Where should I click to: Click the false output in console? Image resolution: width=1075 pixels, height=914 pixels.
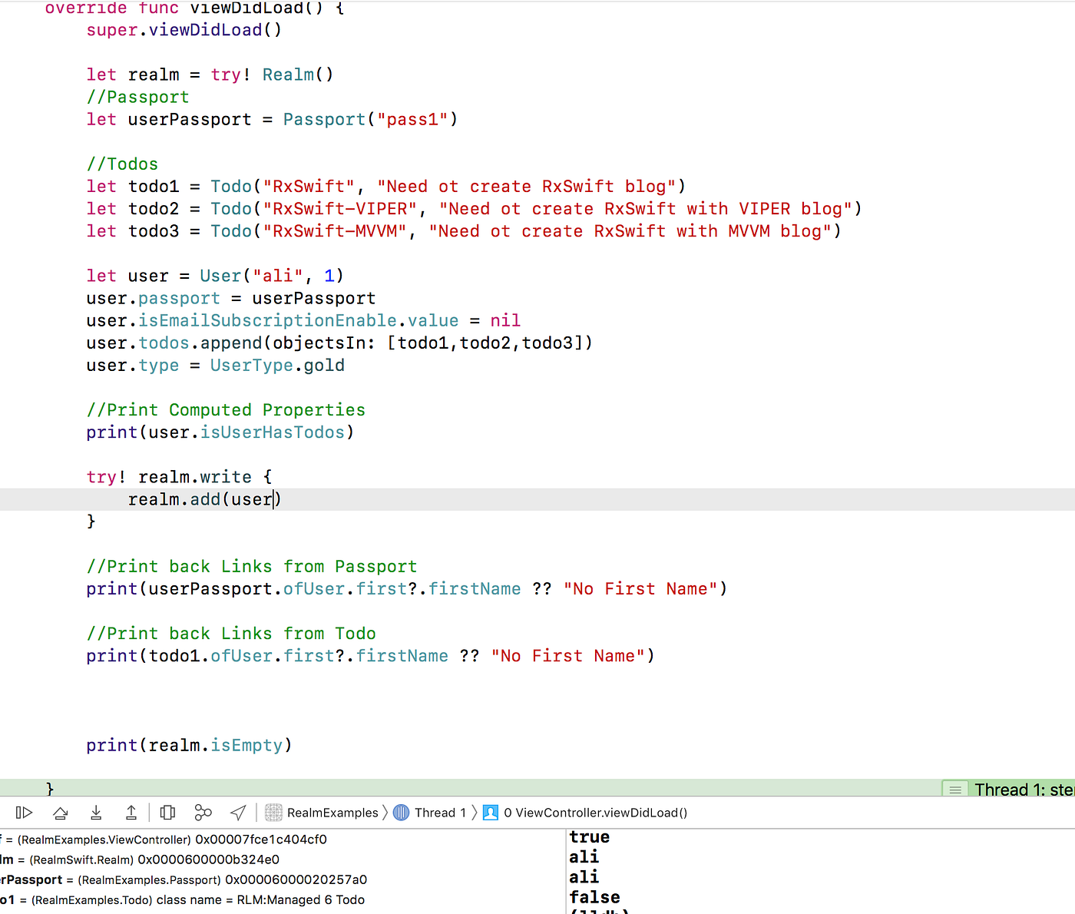594,896
